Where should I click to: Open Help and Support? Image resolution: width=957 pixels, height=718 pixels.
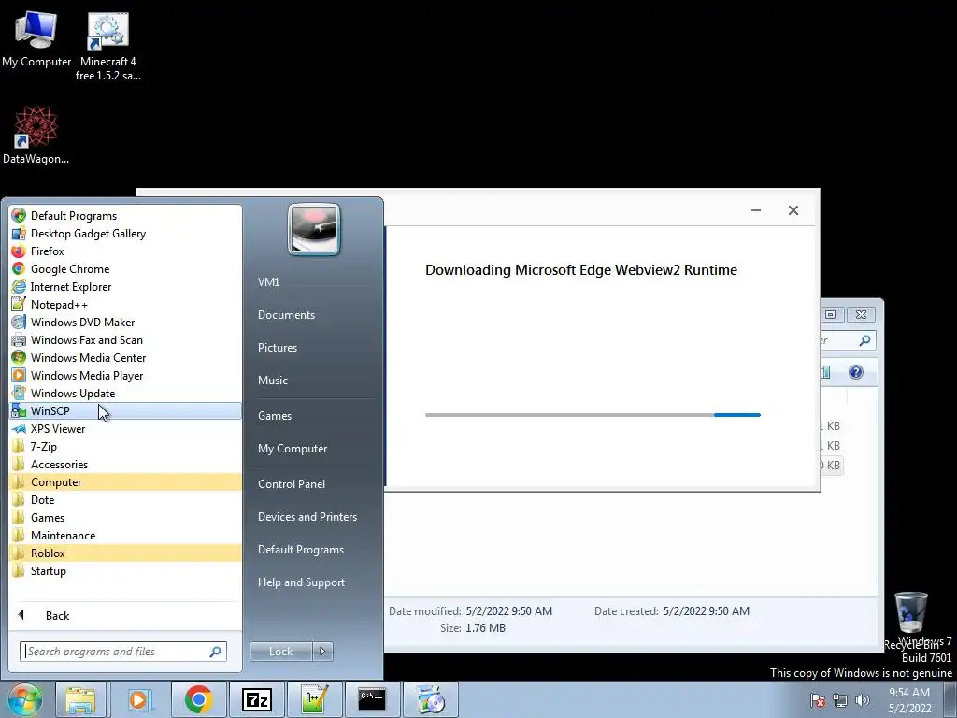tap(301, 582)
